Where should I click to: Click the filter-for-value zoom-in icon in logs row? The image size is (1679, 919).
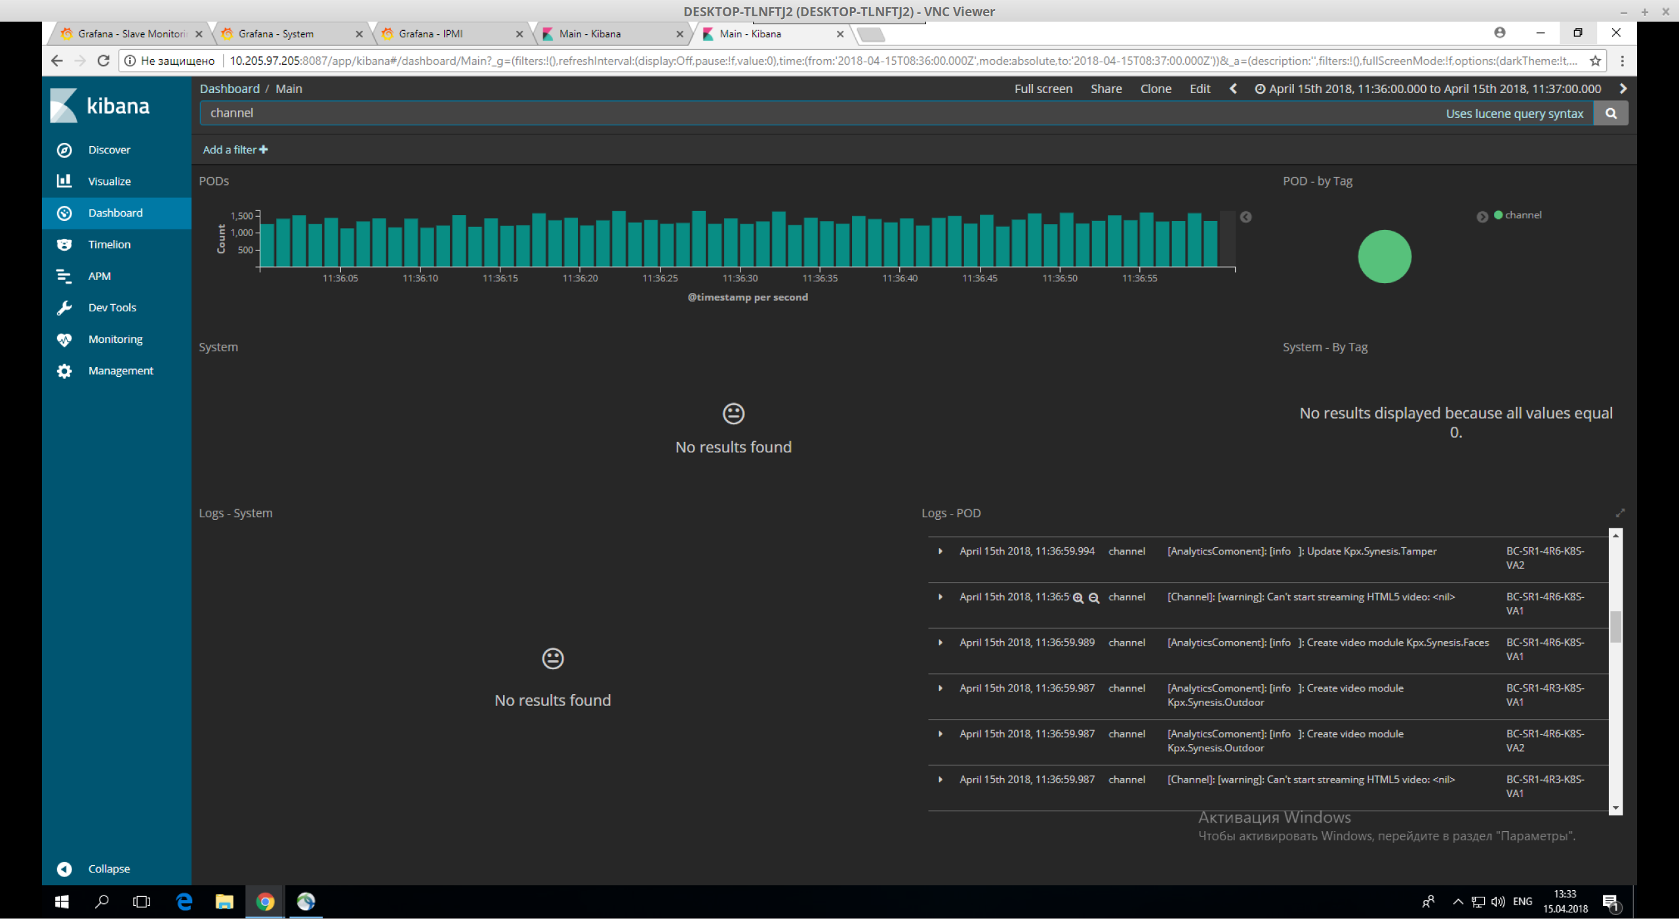tap(1078, 598)
